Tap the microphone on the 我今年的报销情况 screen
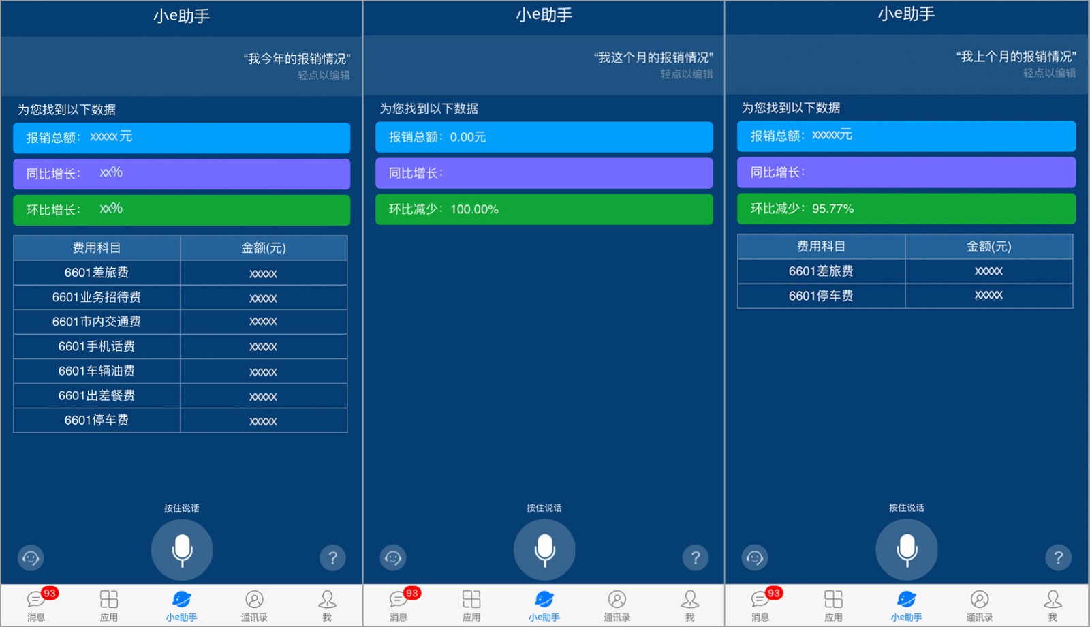The height and width of the screenshot is (627, 1090). (182, 550)
